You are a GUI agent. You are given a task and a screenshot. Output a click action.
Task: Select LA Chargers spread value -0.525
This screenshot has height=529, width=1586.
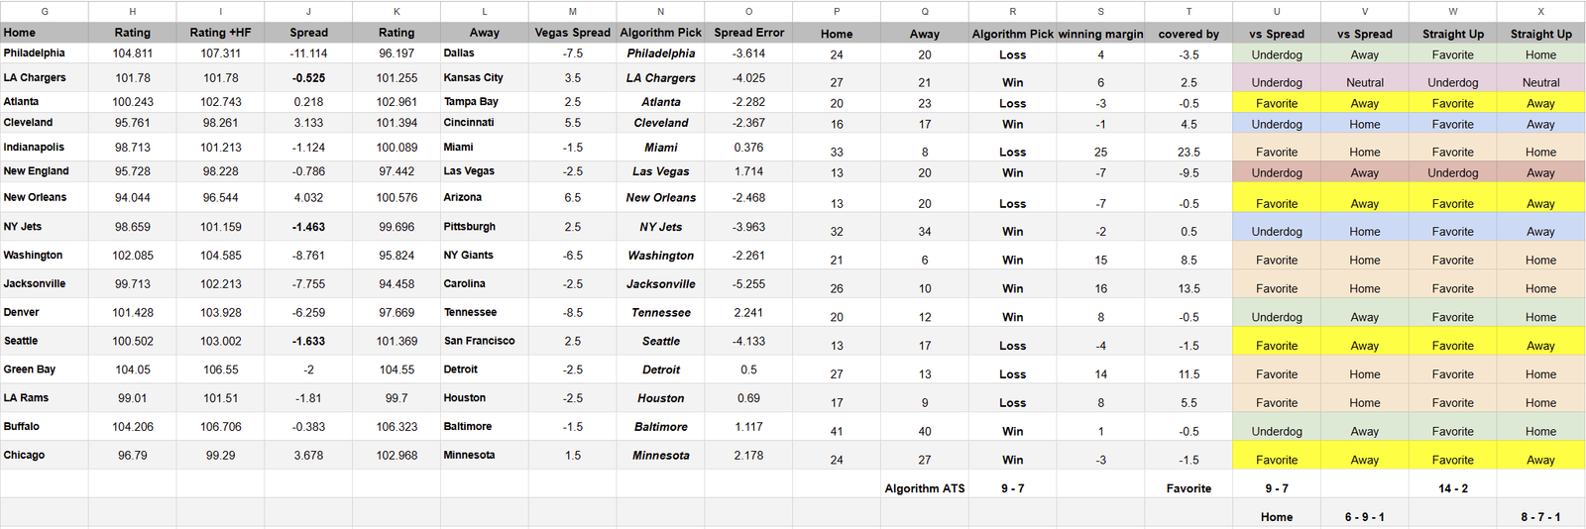click(x=308, y=77)
